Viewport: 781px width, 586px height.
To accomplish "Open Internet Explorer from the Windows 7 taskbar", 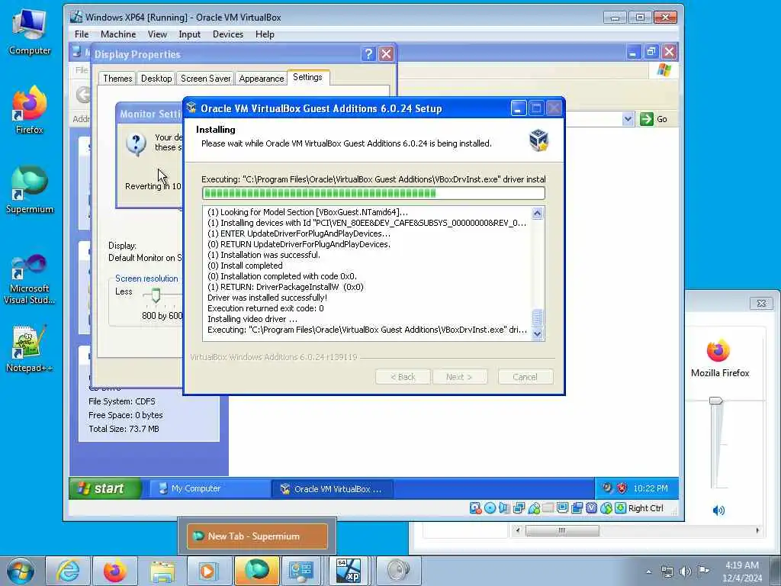I will [x=67, y=571].
